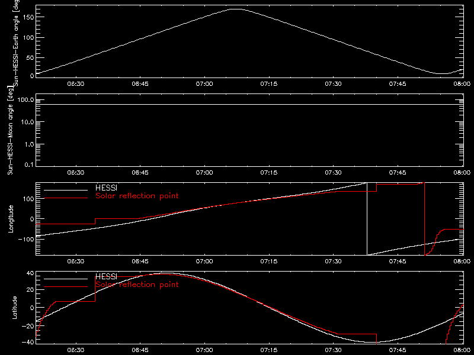
Task: Click 1.0 tick on Moon angle axis
Action: [29, 144]
